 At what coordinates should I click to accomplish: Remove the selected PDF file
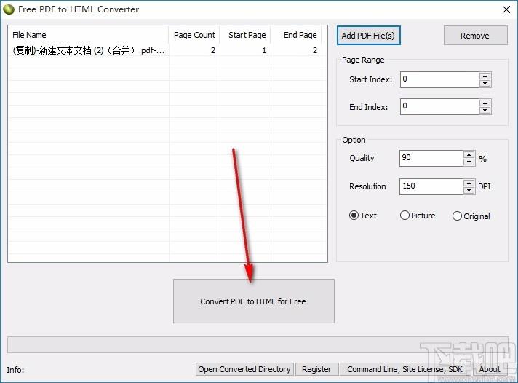[x=475, y=36]
